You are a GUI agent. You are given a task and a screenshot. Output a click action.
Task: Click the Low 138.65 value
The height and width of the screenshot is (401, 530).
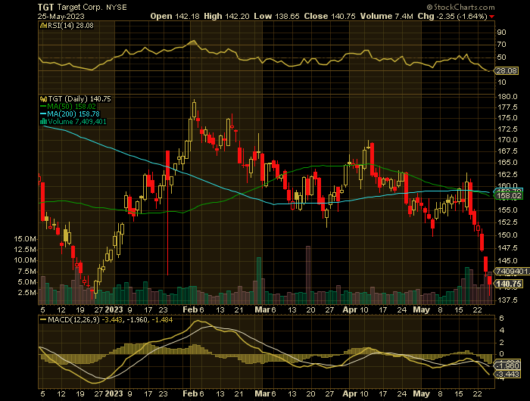[x=276, y=16]
